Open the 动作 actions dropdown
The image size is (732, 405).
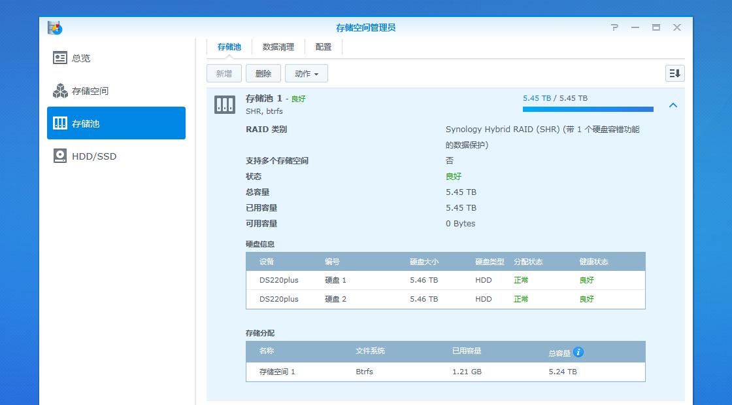pyautogui.click(x=306, y=73)
